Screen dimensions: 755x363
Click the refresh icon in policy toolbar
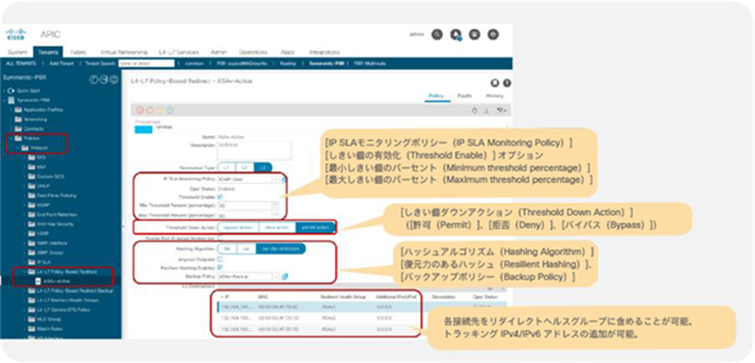(x=475, y=110)
